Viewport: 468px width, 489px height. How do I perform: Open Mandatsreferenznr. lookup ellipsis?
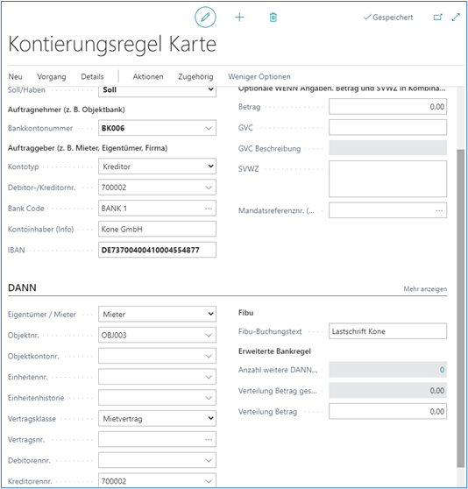tap(439, 210)
